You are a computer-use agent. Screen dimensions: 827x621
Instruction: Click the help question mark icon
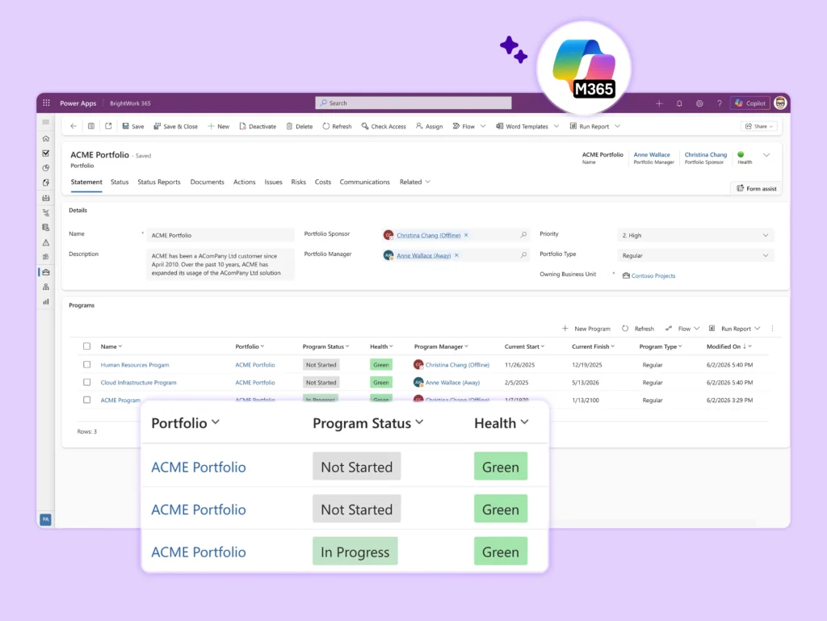coord(720,103)
